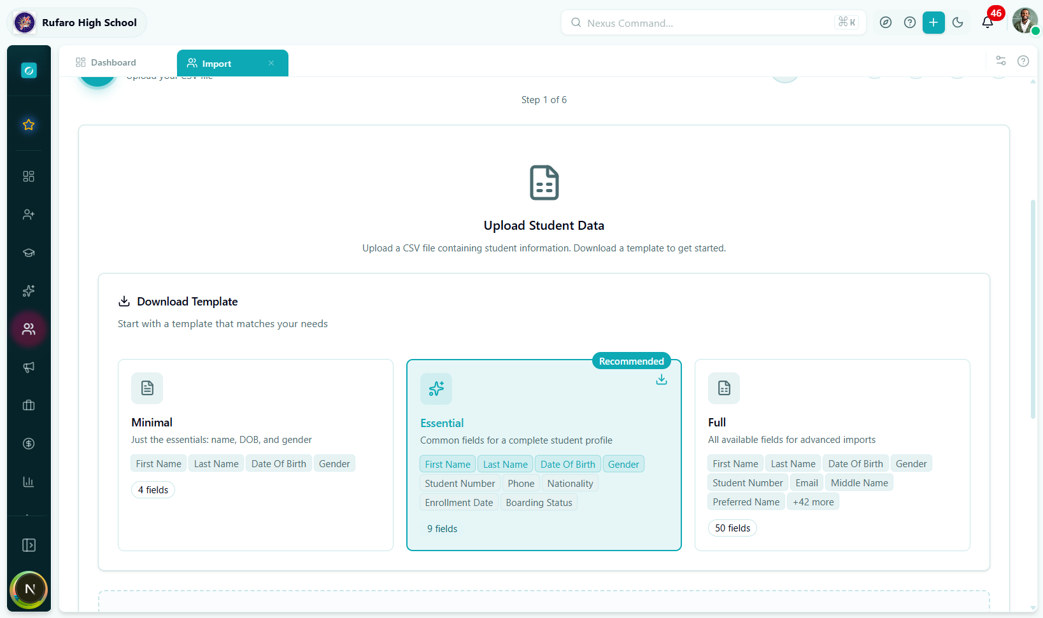This screenshot has width=1043, height=618.
Task: Open the megaphone announcements icon
Action: point(29,367)
